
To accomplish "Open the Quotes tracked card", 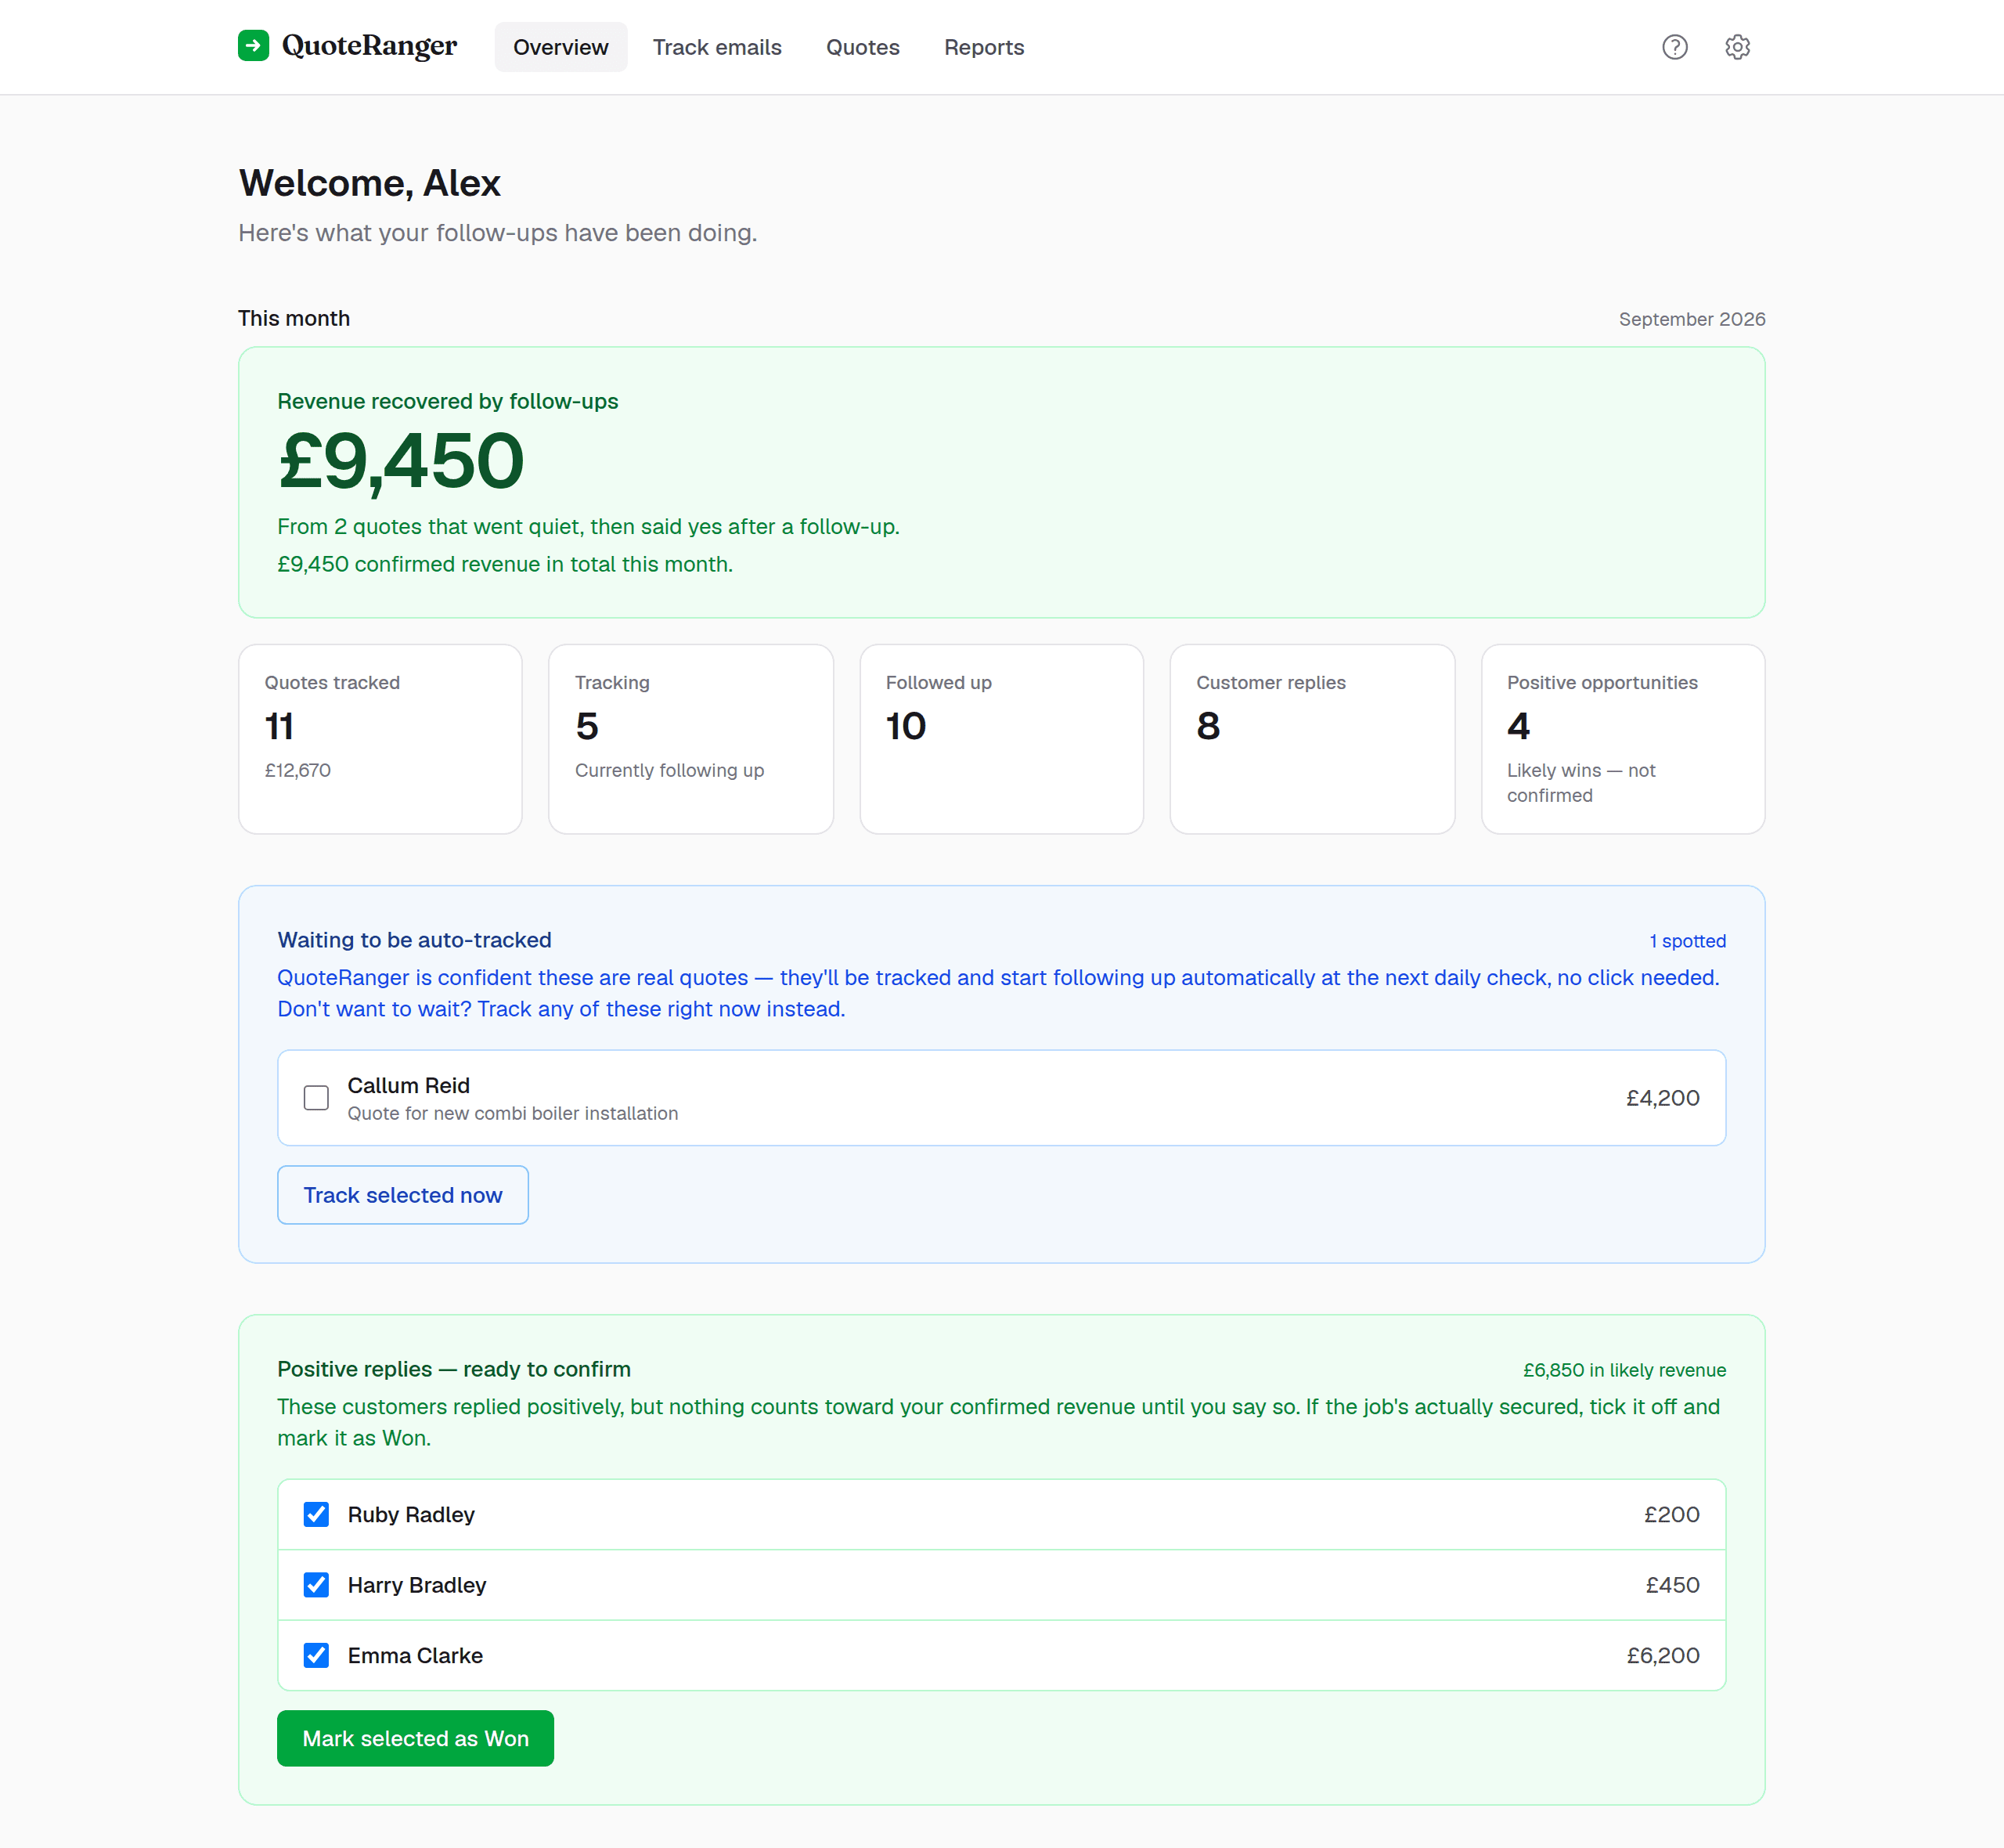I will coord(380,739).
